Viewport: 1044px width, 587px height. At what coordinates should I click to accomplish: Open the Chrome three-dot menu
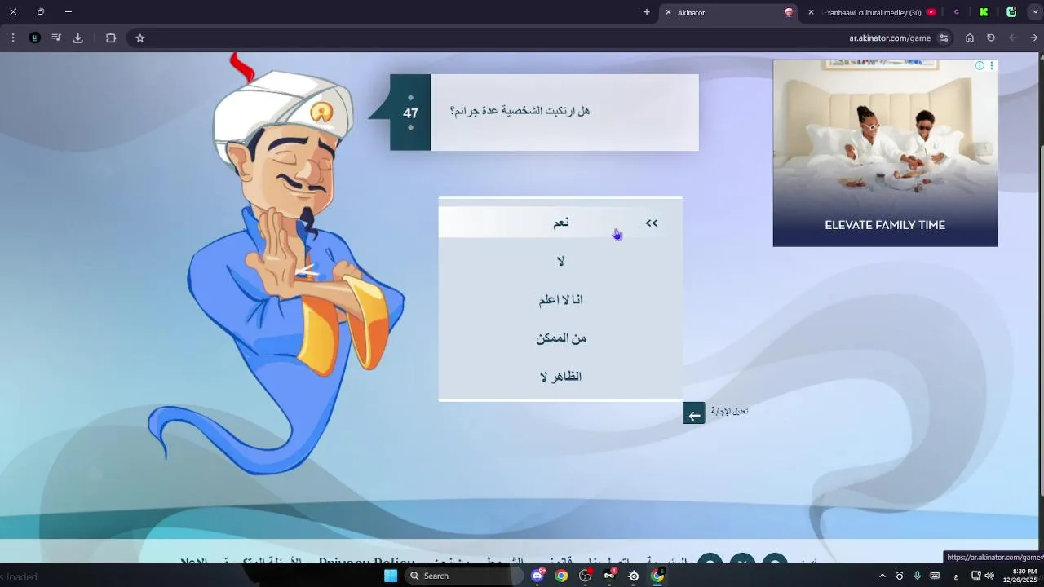(13, 38)
